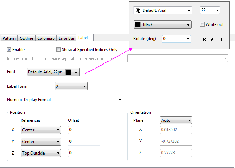Image resolution: width=235 pixels, height=168 pixels.
Task: Expand the Plane Auto dropdown
Action: [x=176, y=120]
